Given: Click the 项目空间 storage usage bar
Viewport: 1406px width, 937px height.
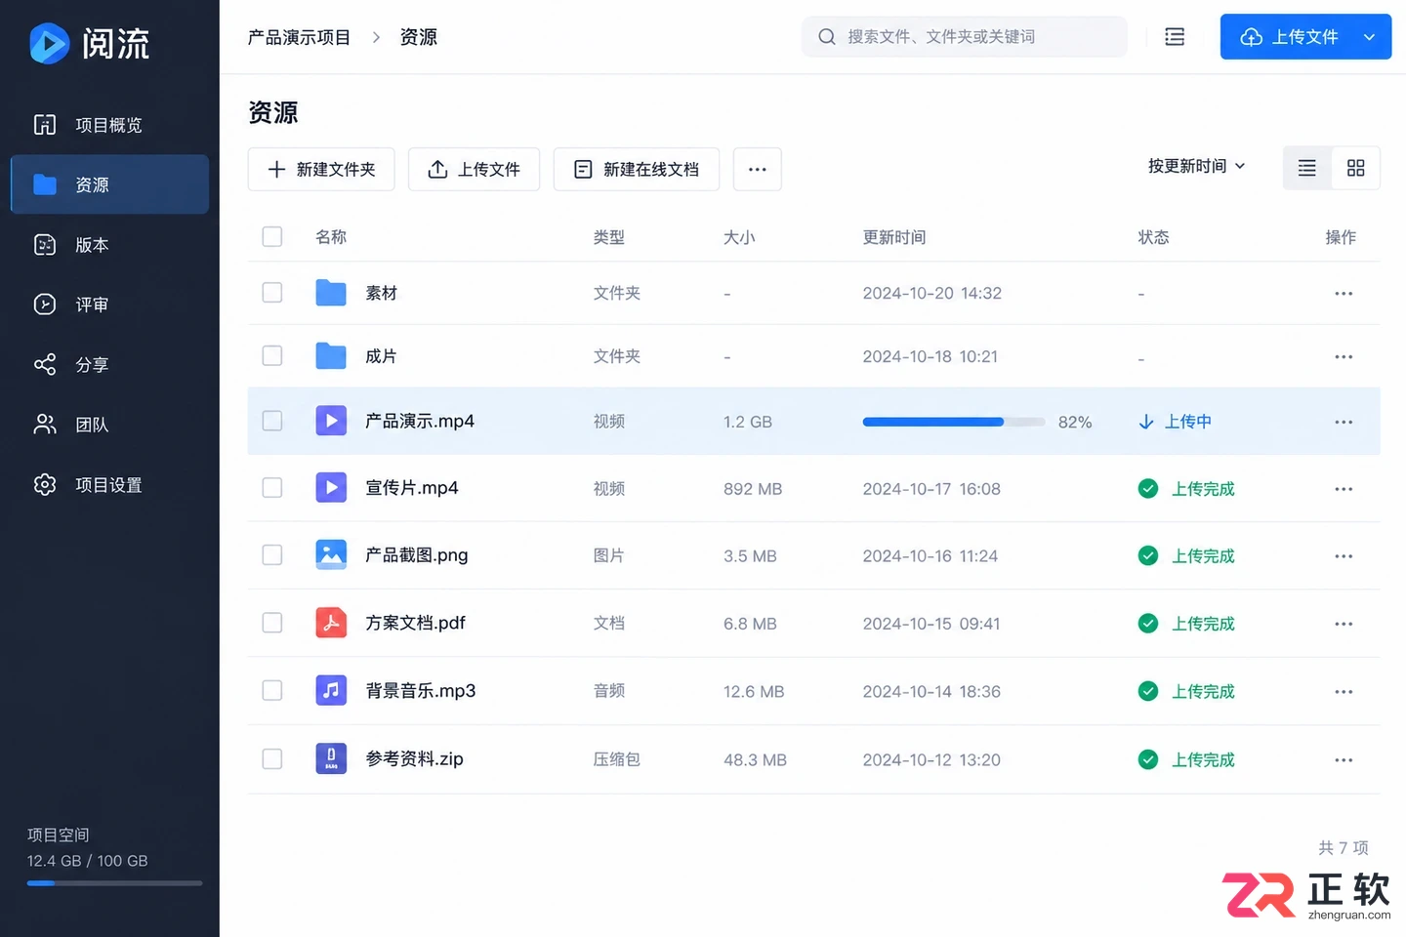Looking at the screenshot, I should (115, 883).
